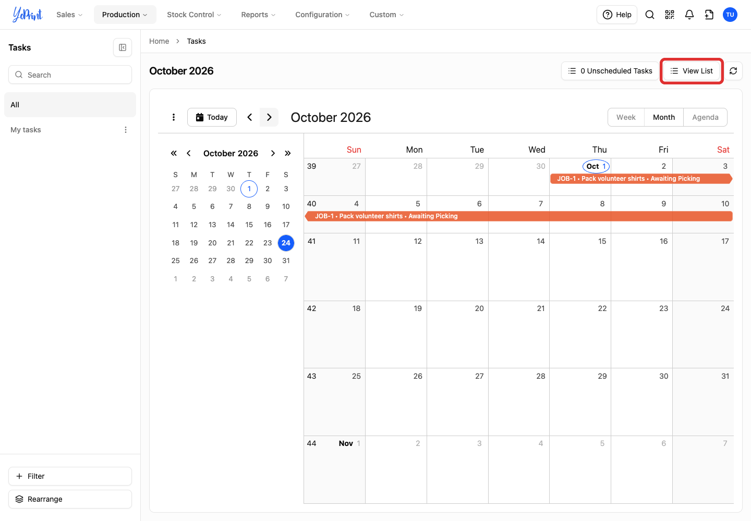751x521 pixels.
Task: Show next month in mini calendar
Action: (x=273, y=153)
